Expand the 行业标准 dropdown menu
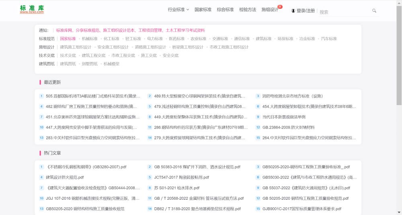 [x=178, y=10]
